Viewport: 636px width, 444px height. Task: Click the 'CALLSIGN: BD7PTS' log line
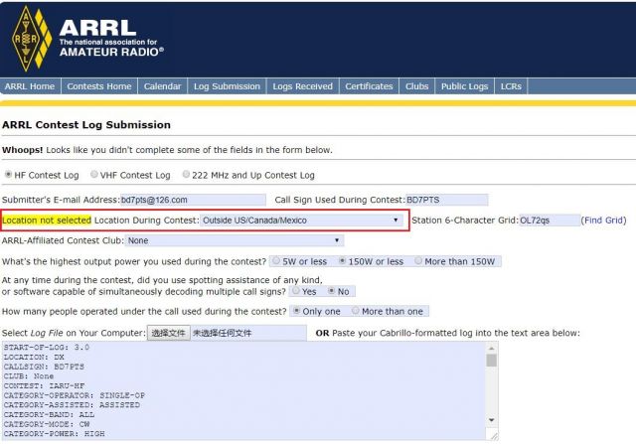(44, 367)
